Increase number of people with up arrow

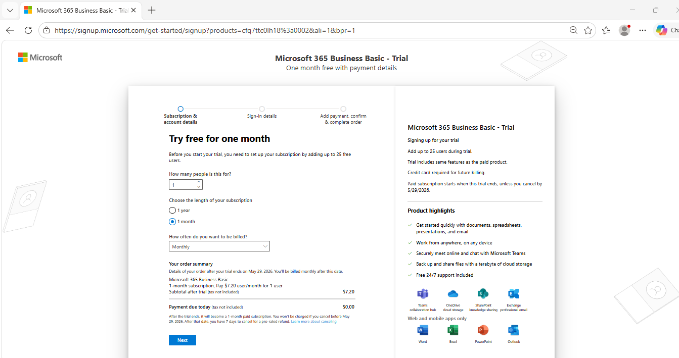click(199, 182)
